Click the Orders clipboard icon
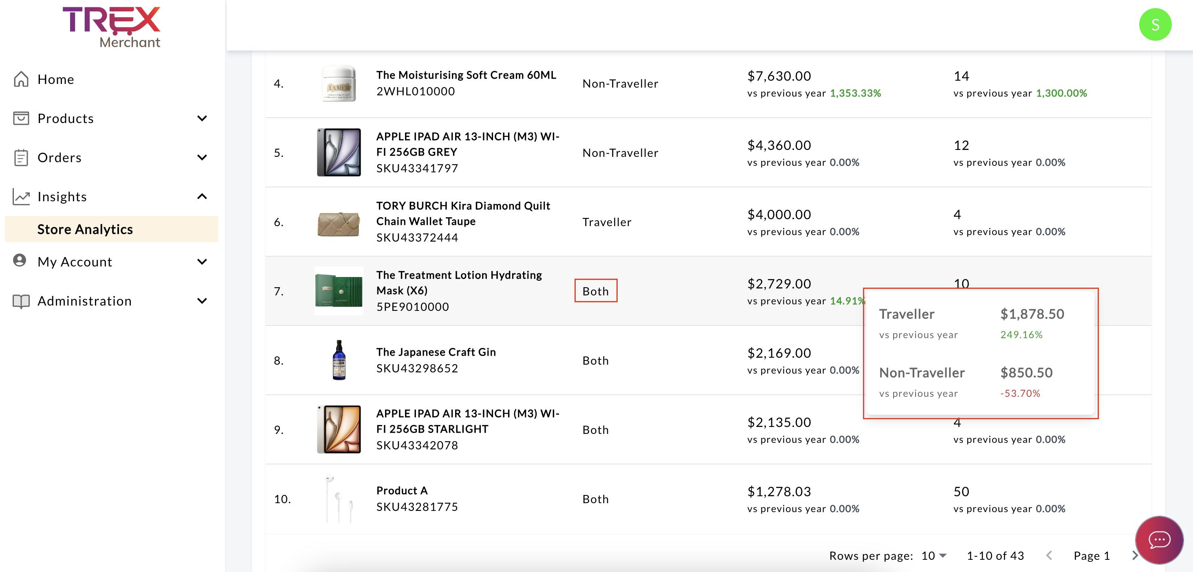The width and height of the screenshot is (1193, 572). tap(21, 158)
